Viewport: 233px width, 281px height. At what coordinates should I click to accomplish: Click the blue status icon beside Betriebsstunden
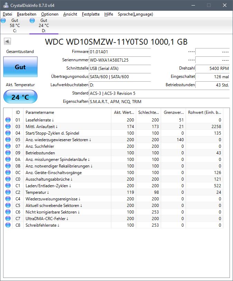[x=8, y=153]
